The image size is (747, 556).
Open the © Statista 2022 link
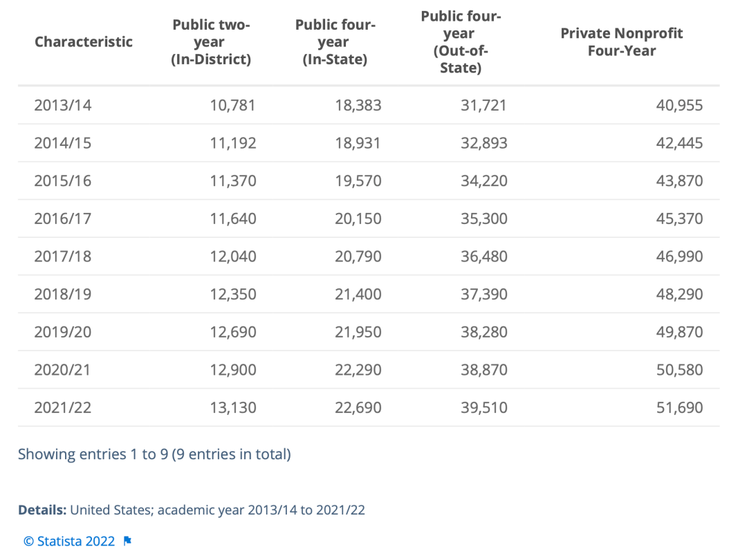pyautogui.click(x=70, y=541)
